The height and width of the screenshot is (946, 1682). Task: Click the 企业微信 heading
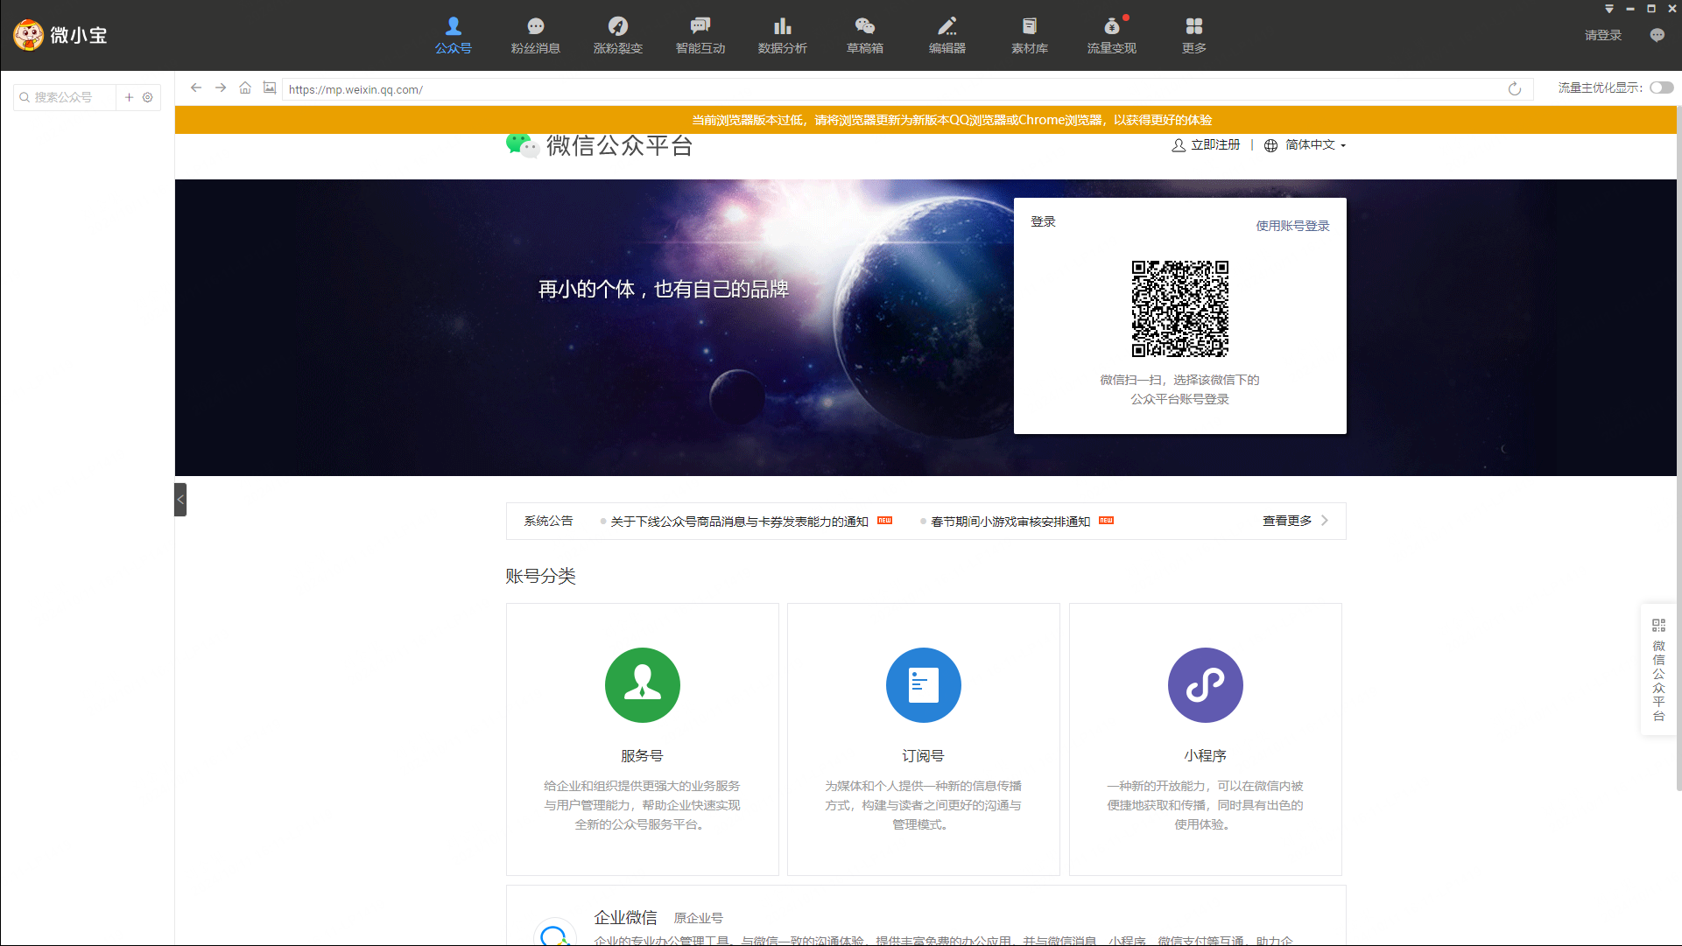point(625,918)
